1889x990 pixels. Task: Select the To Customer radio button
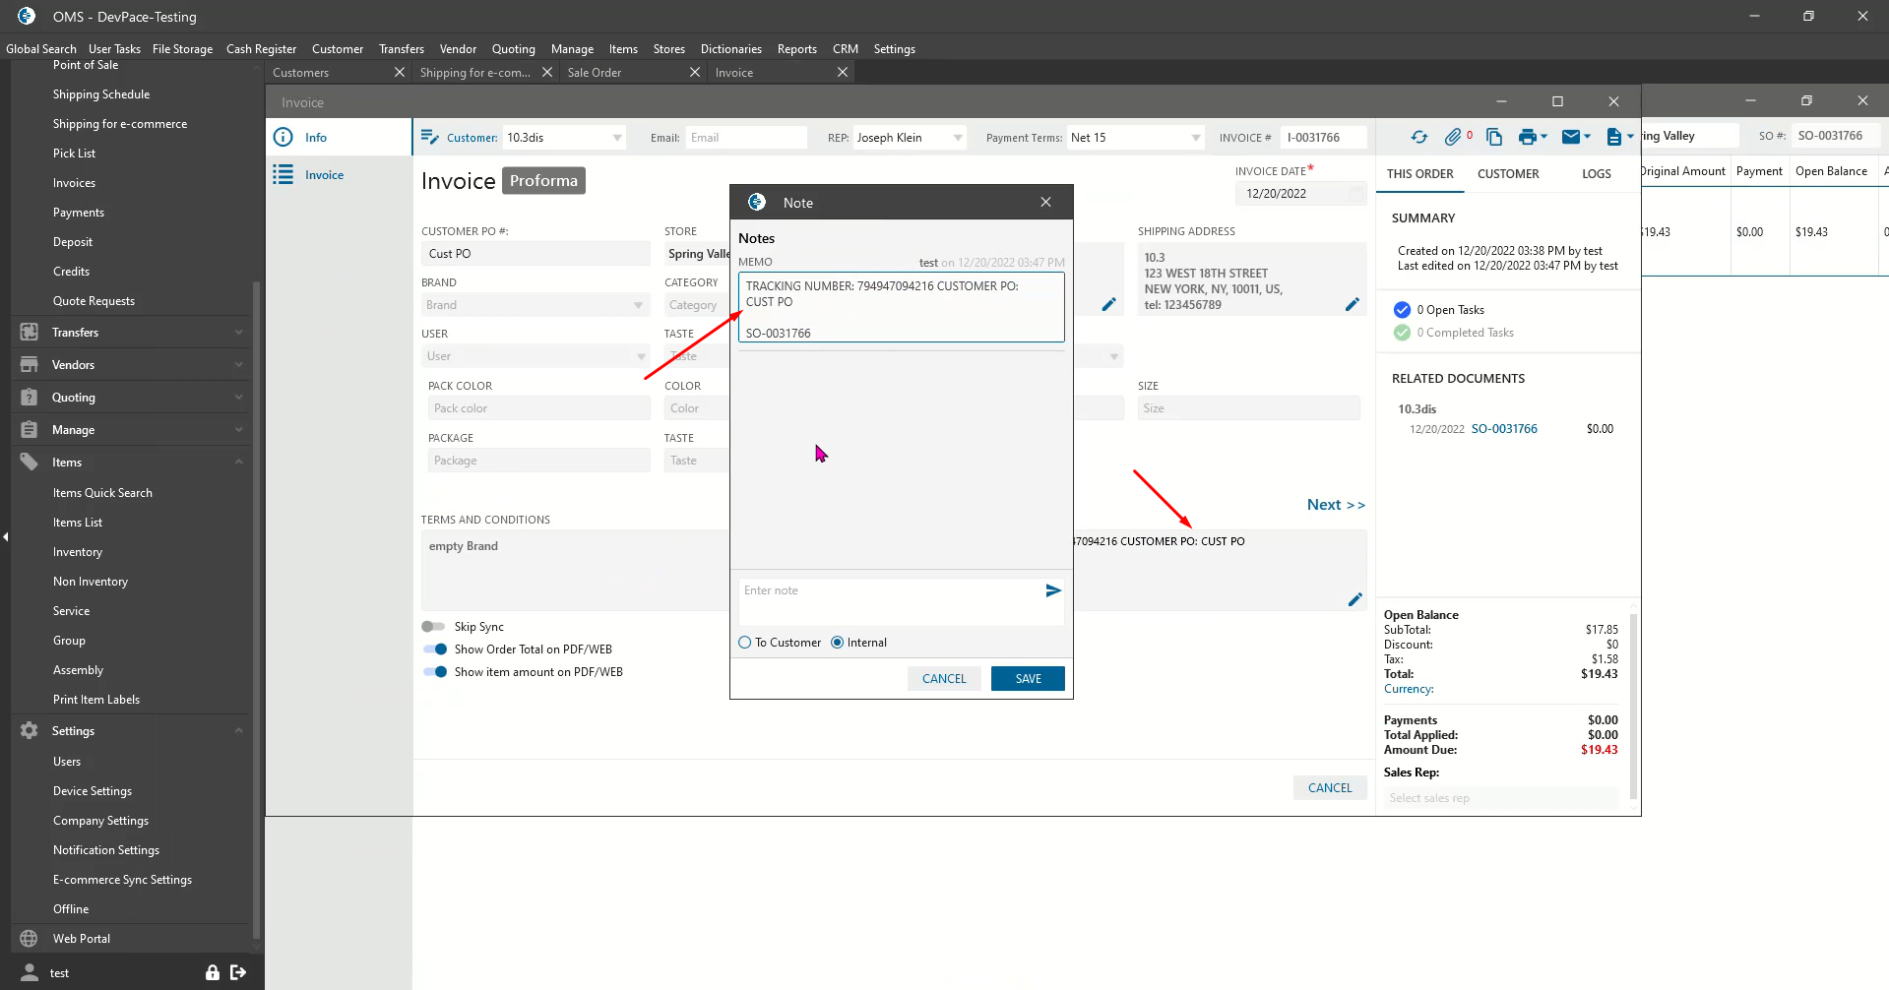pyautogui.click(x=745, y=643)
